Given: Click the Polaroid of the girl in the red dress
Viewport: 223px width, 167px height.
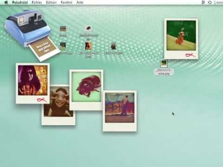Looking at the screenshot, I should tap(181, 39).
